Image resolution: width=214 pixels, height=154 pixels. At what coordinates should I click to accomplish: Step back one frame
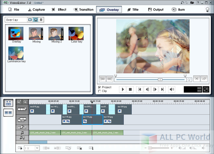[x=147, y=89]
